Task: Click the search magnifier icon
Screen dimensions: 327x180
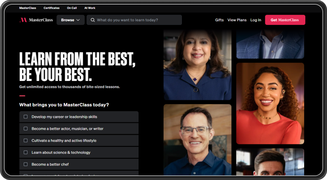Action: pos(93,20)
